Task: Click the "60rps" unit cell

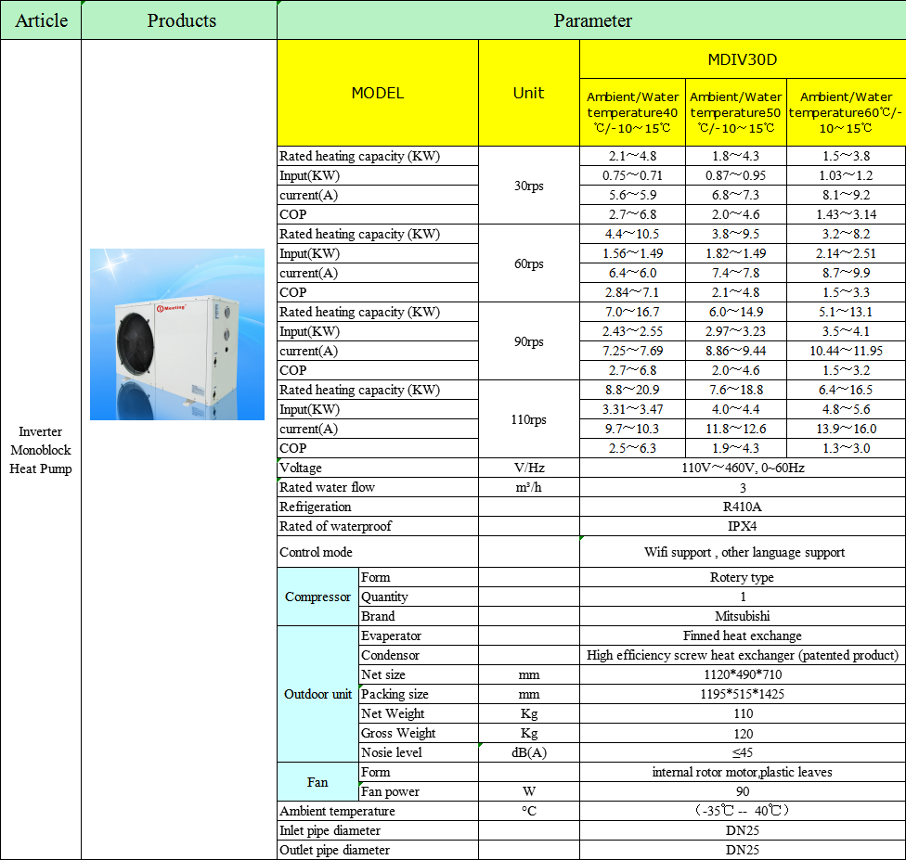Action: (529, 263)
